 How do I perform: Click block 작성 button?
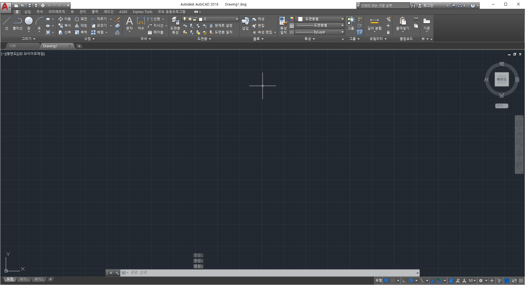(258, 19)
